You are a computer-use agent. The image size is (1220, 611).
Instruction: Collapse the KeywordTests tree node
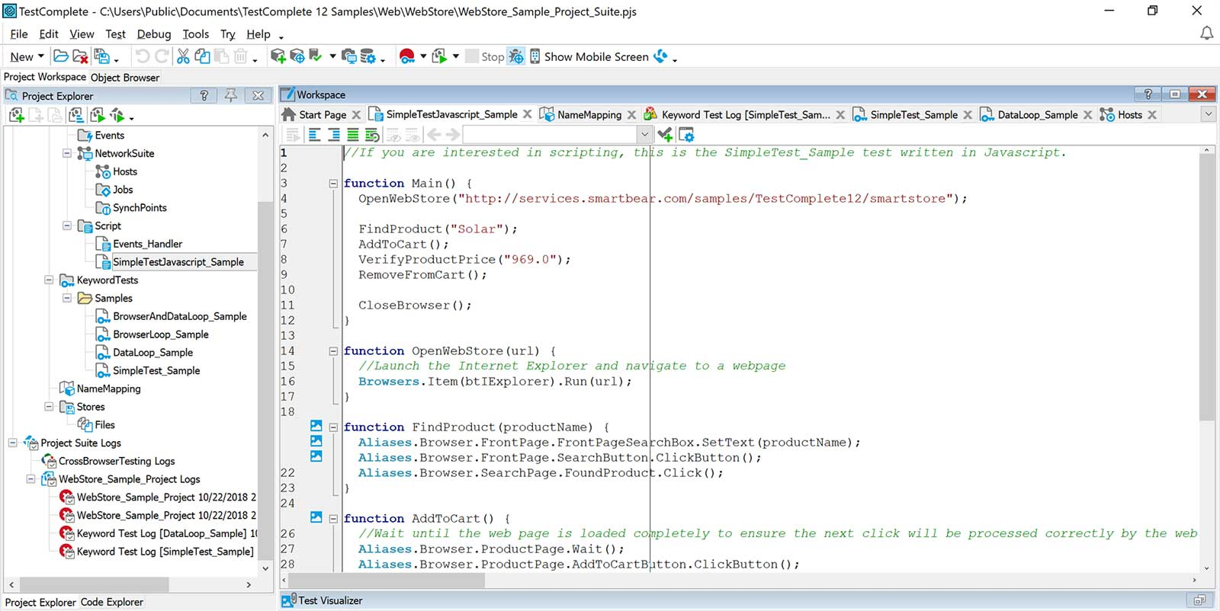pos(49,280)
